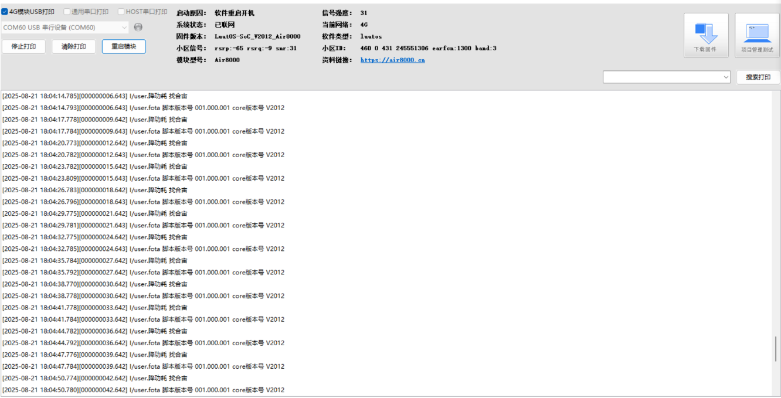Select the log line timestamped 18:04:44.792
This screenshot has height=398, width=781.
(x=143, y=343)
